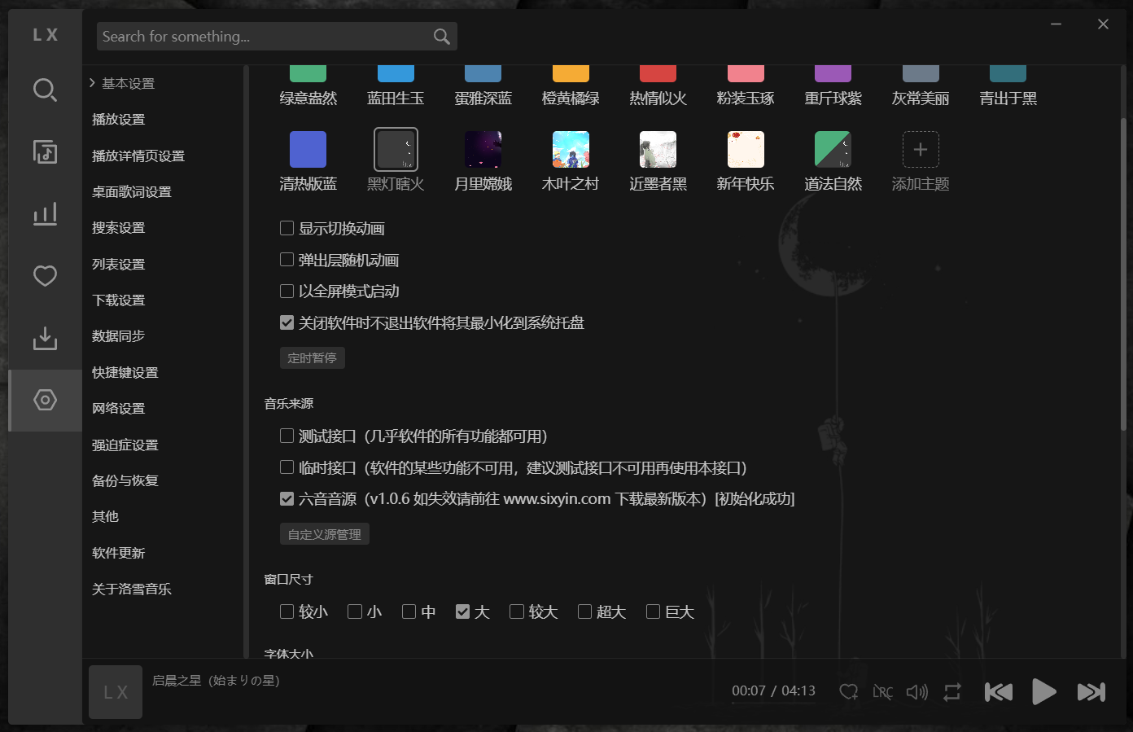
Task: Go to 搜索设置 section
Action: pos(119,228)
